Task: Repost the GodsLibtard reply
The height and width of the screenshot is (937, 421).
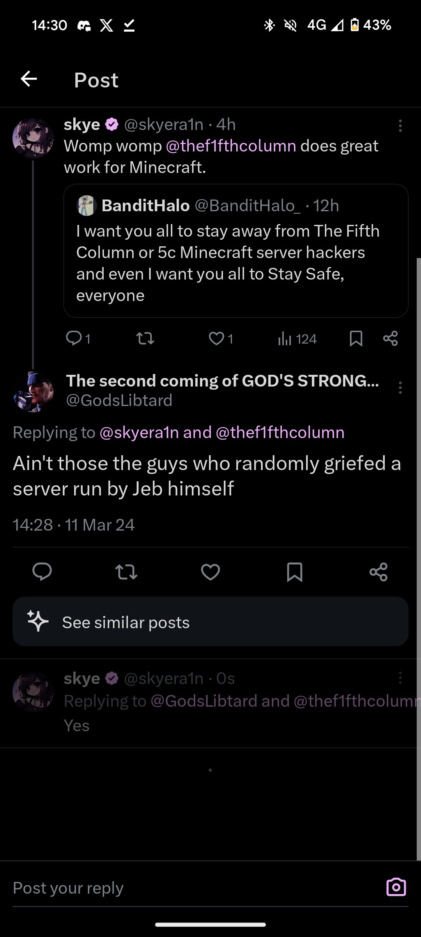Action: tap(126, 572)
